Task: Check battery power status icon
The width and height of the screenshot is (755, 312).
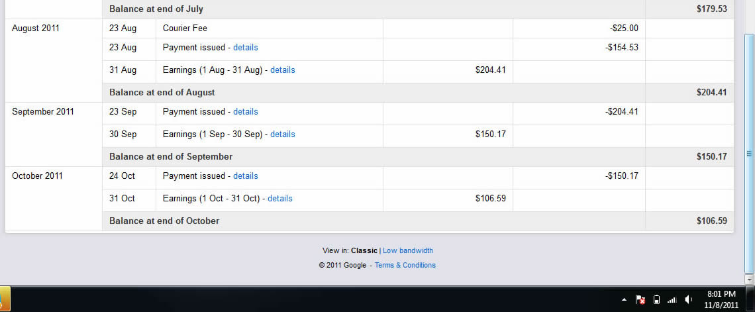Action: coord(656,299)
